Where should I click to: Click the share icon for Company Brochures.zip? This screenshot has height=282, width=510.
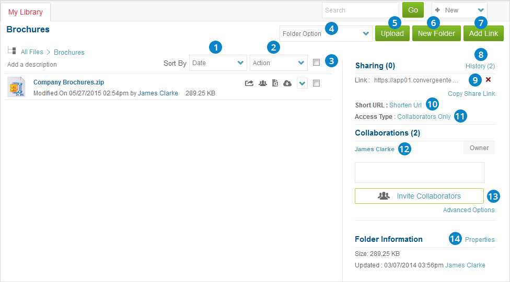pyautogui.click(x=249, y=83)
